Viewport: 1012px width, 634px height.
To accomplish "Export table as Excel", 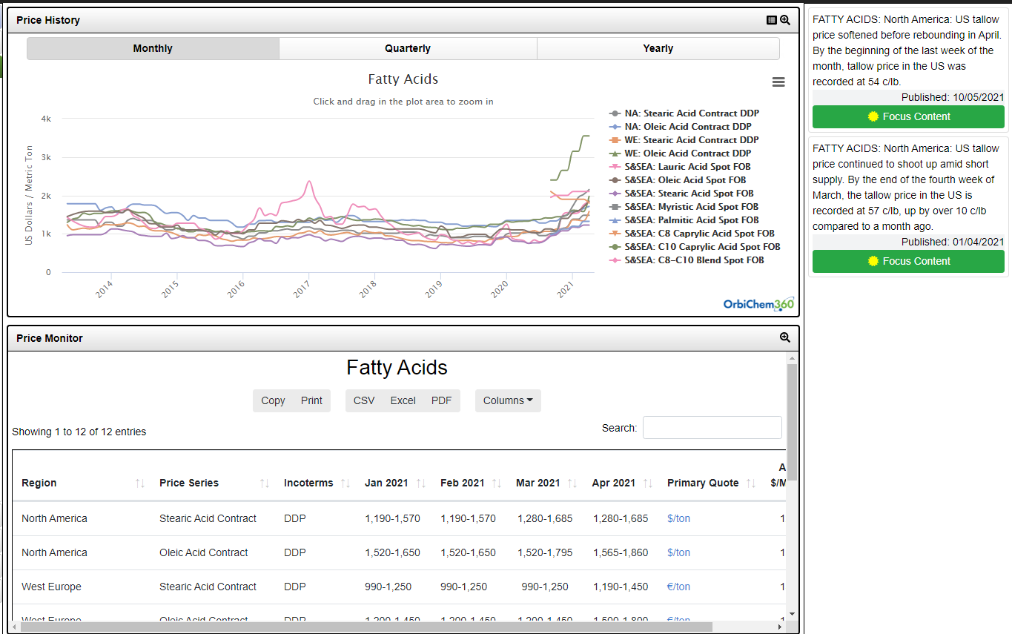I will click(x=403, y=400).
